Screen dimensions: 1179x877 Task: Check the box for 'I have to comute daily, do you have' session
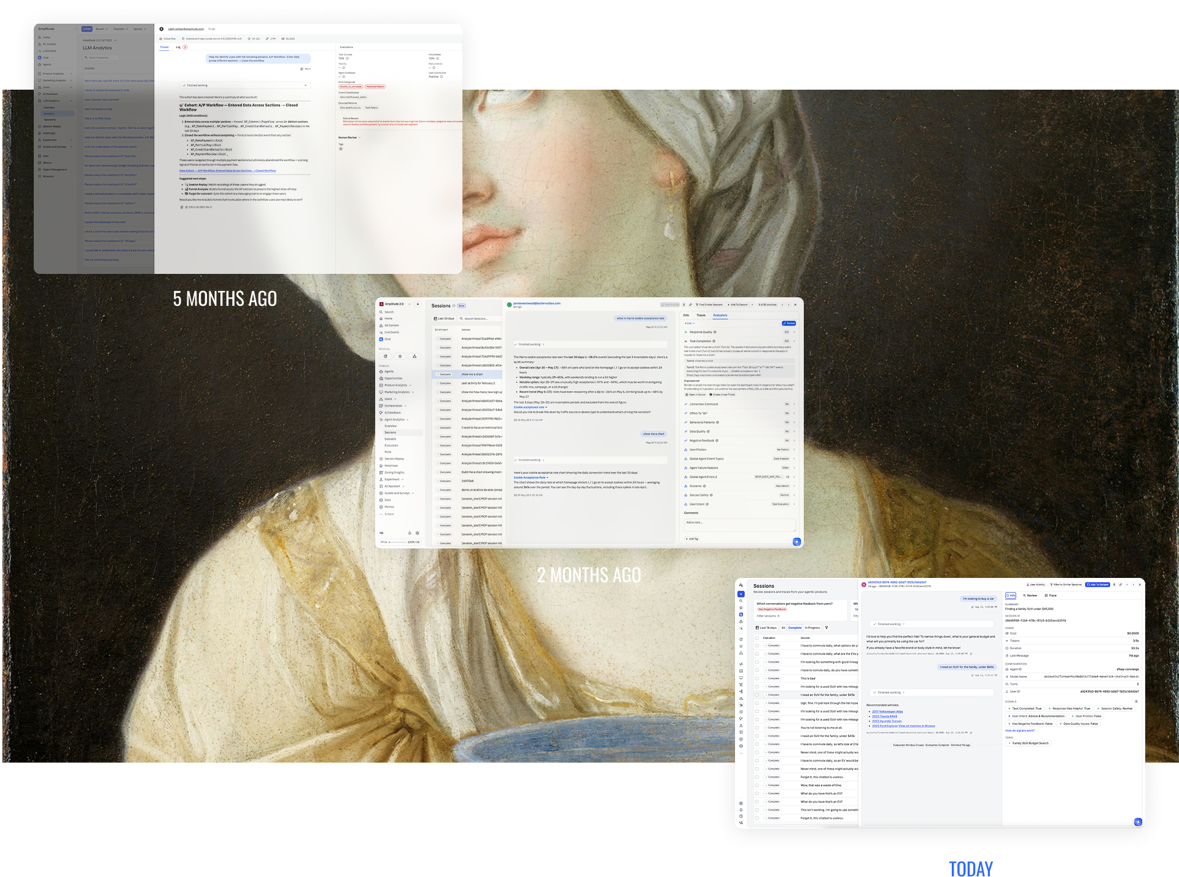coord(757,671)
